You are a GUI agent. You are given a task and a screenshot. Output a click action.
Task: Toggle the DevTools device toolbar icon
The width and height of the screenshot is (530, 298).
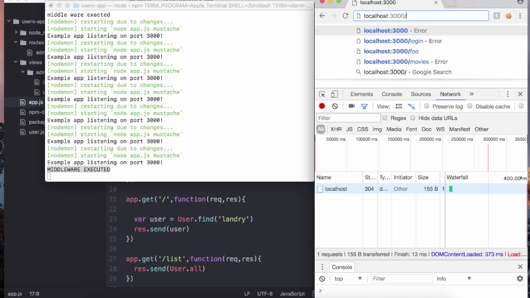[335, 94]
